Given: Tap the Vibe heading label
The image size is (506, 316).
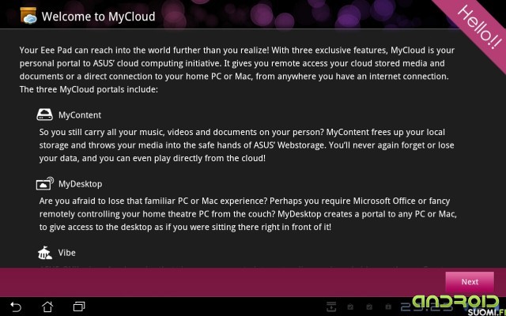Looking at the screenshot, I should tap(66, 253).
